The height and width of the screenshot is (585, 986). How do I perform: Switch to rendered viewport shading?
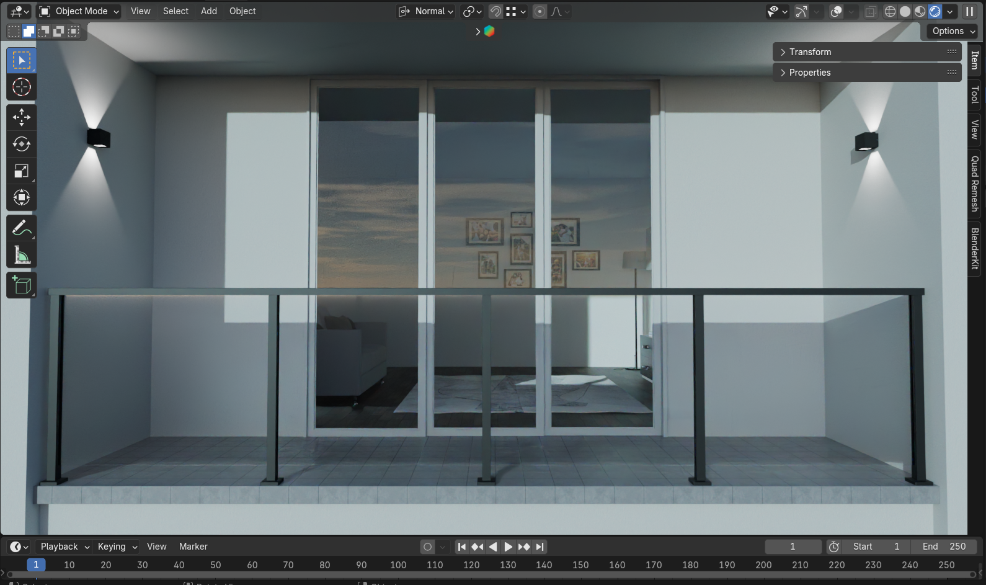pyautogui.click(x=935, y=11)
